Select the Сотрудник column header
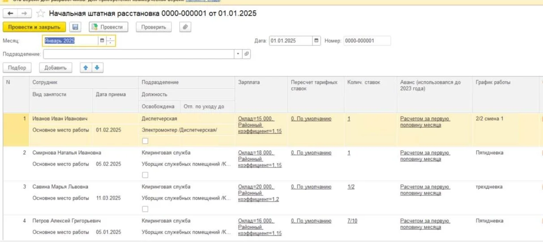543x242 pixels. tap(84, 82)
